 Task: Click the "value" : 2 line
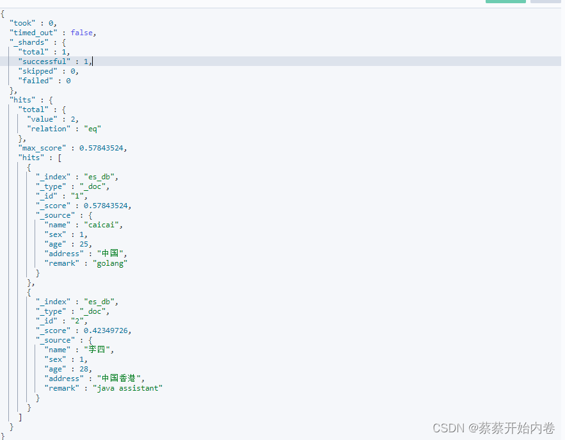pyautogui.click(x=52, y=119)
